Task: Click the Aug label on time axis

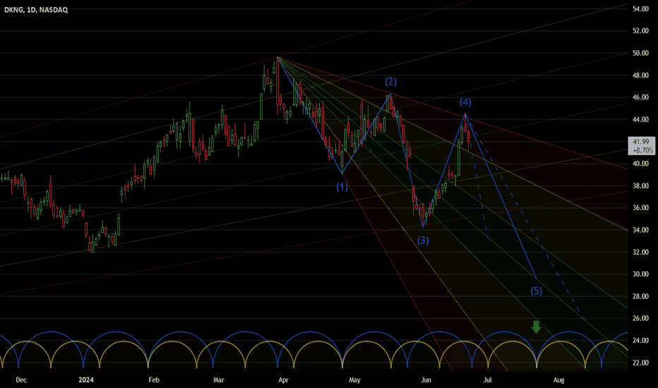Action: click(558, 380)
